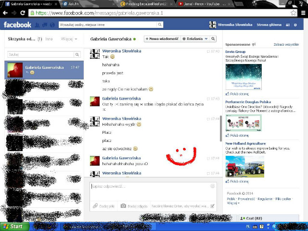Switch to Jamal - Peron YouTube tab
Image resolution: width=308 pixels, height=231 pixels.
click(x=204, y=4)
